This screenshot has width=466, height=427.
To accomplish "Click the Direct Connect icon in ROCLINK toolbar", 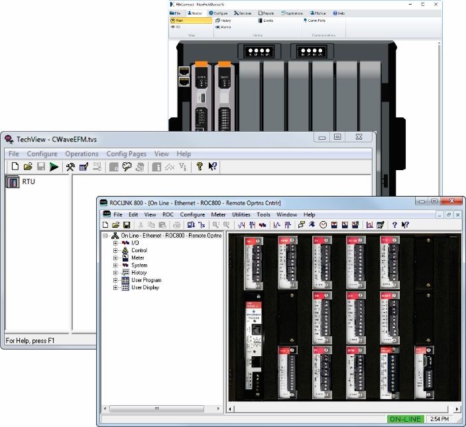I will pos(202,225).
